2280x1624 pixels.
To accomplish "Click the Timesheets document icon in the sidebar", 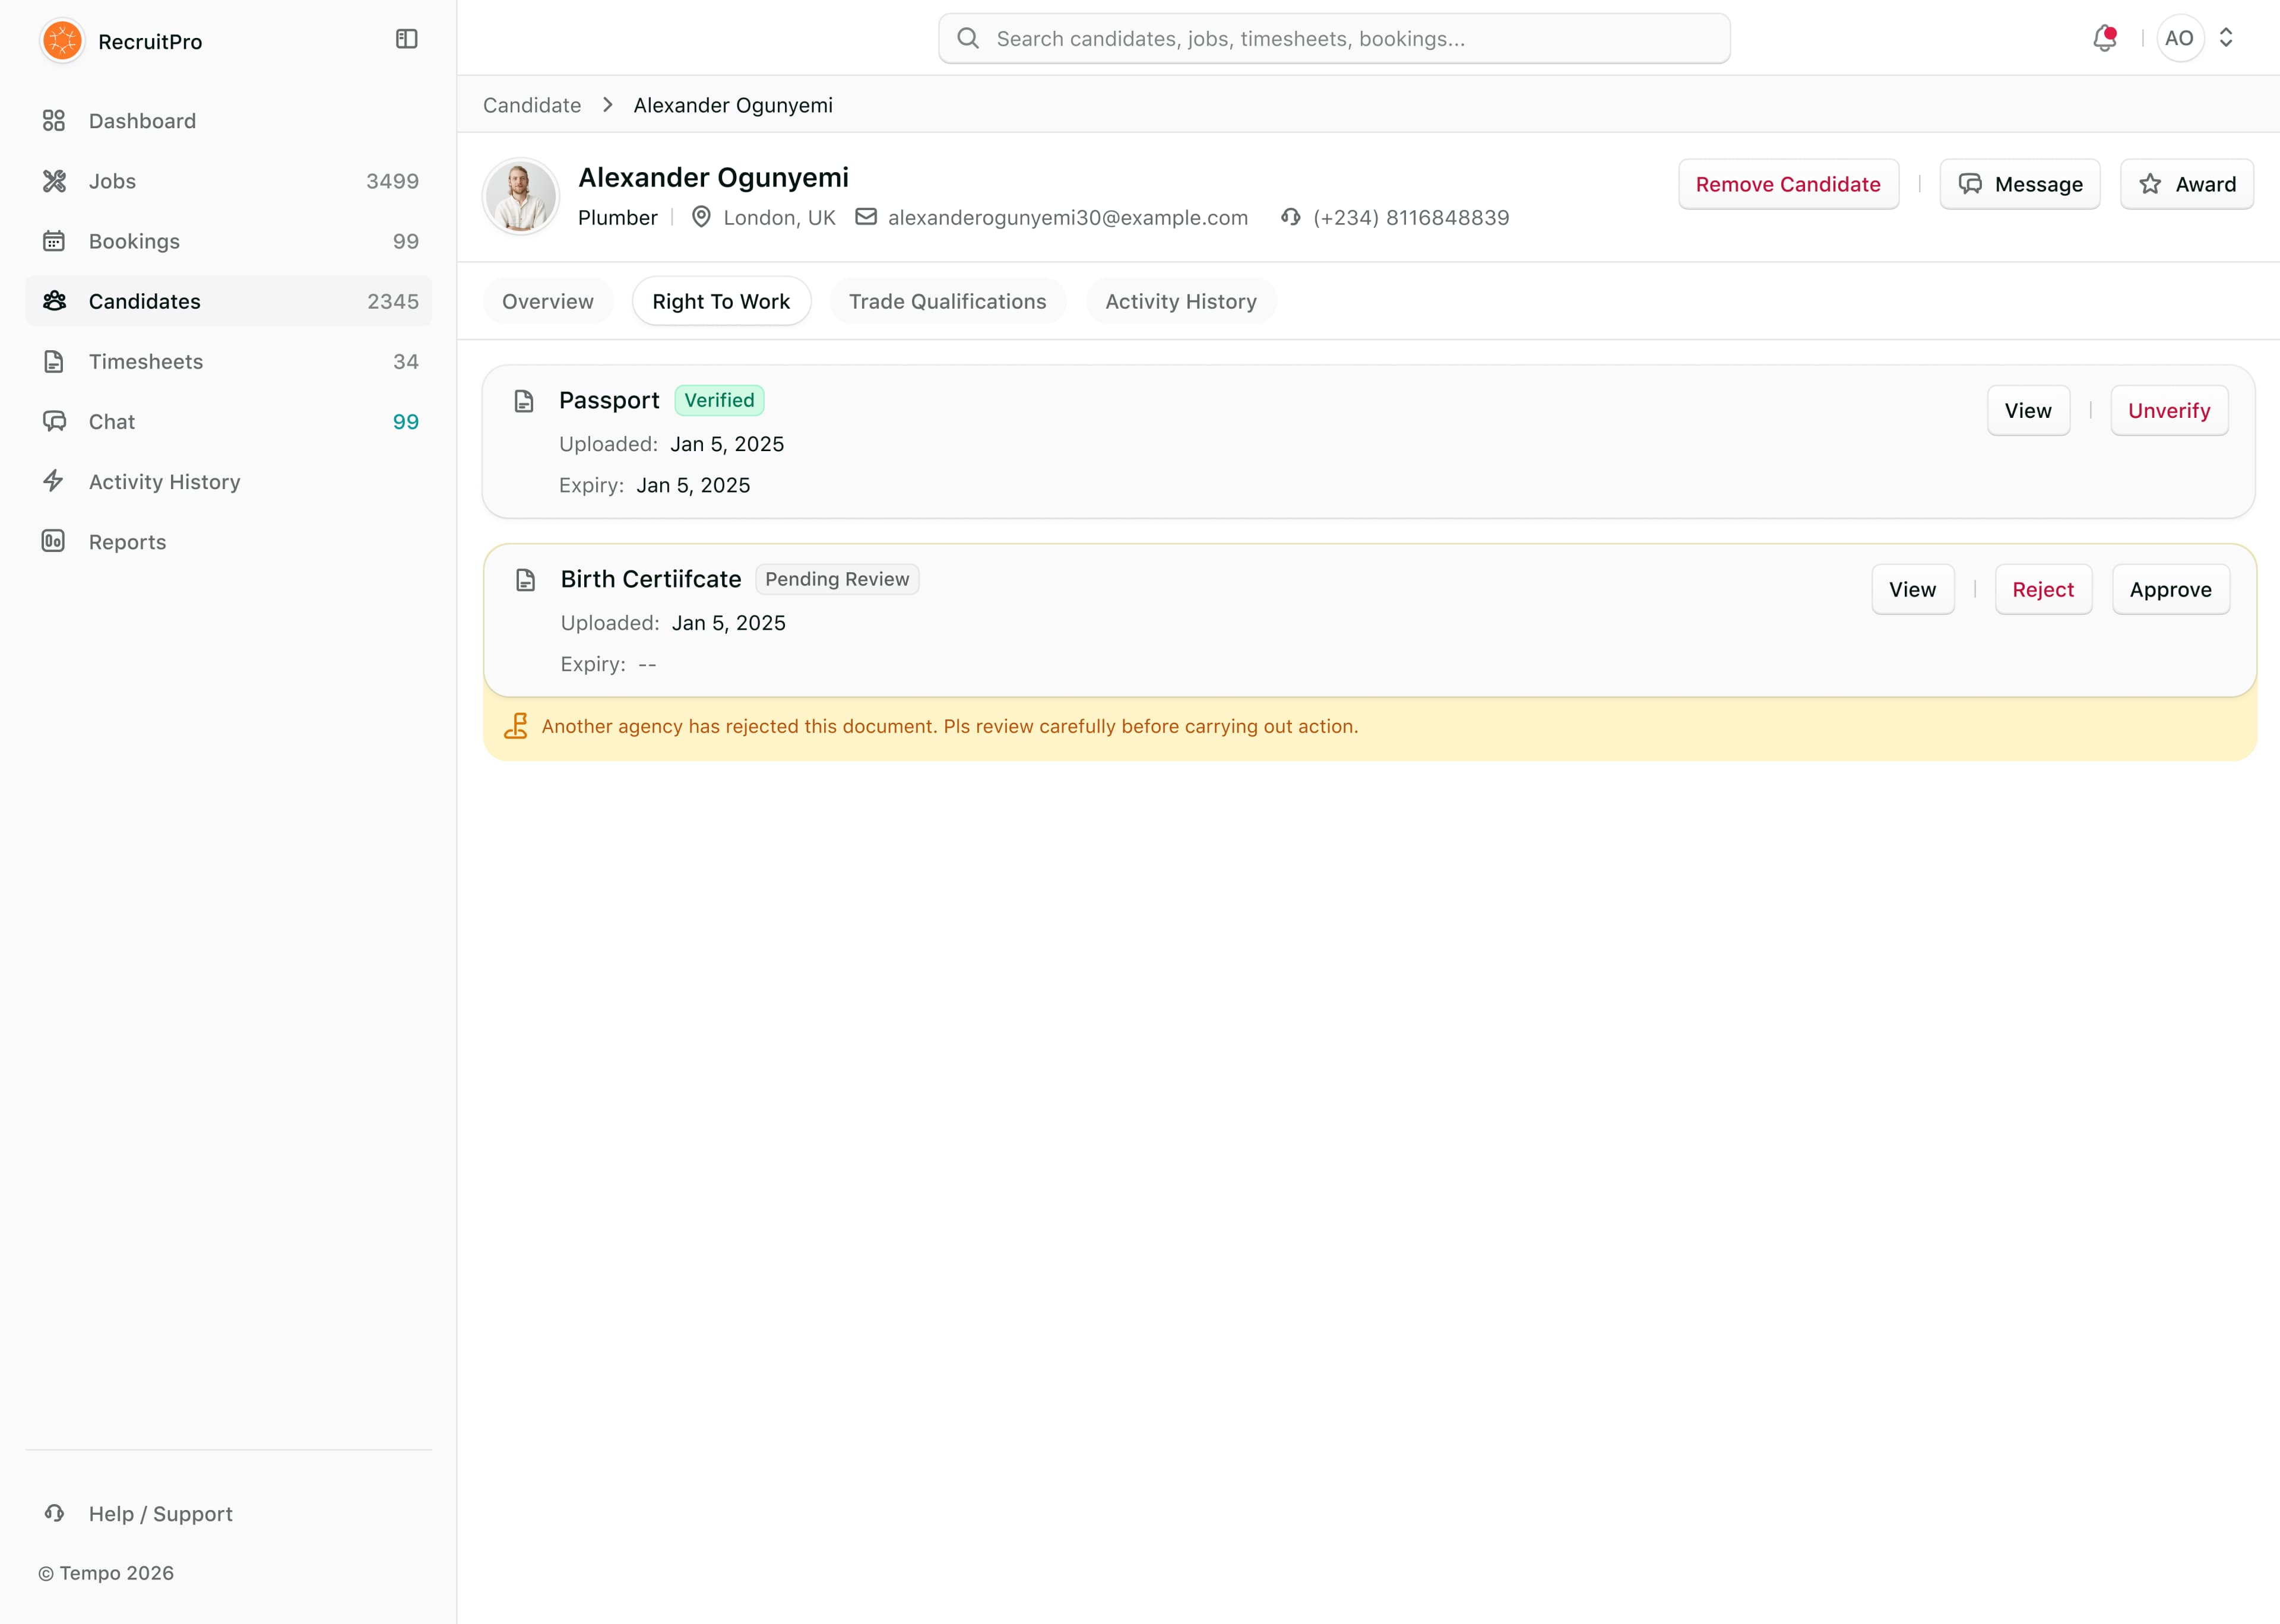I will pyautogui.click(x=54, y=361).
